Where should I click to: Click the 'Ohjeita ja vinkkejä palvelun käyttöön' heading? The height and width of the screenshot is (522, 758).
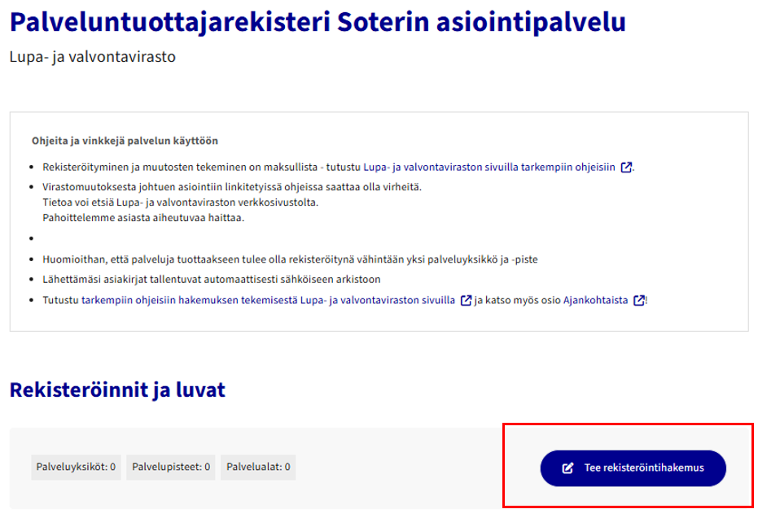pos(125,141)
